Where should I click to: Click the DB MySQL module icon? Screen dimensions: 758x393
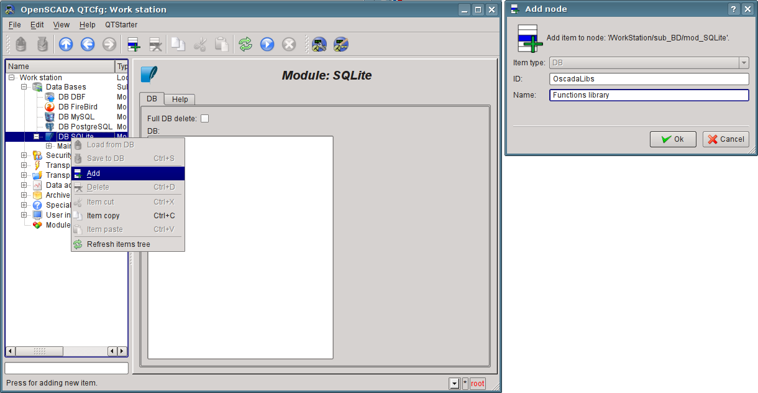tap(50, 117)
